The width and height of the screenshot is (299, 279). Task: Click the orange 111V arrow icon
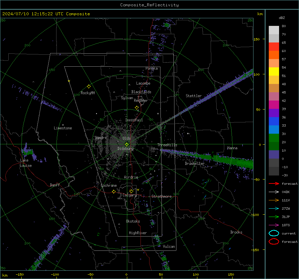coord(274,200)
